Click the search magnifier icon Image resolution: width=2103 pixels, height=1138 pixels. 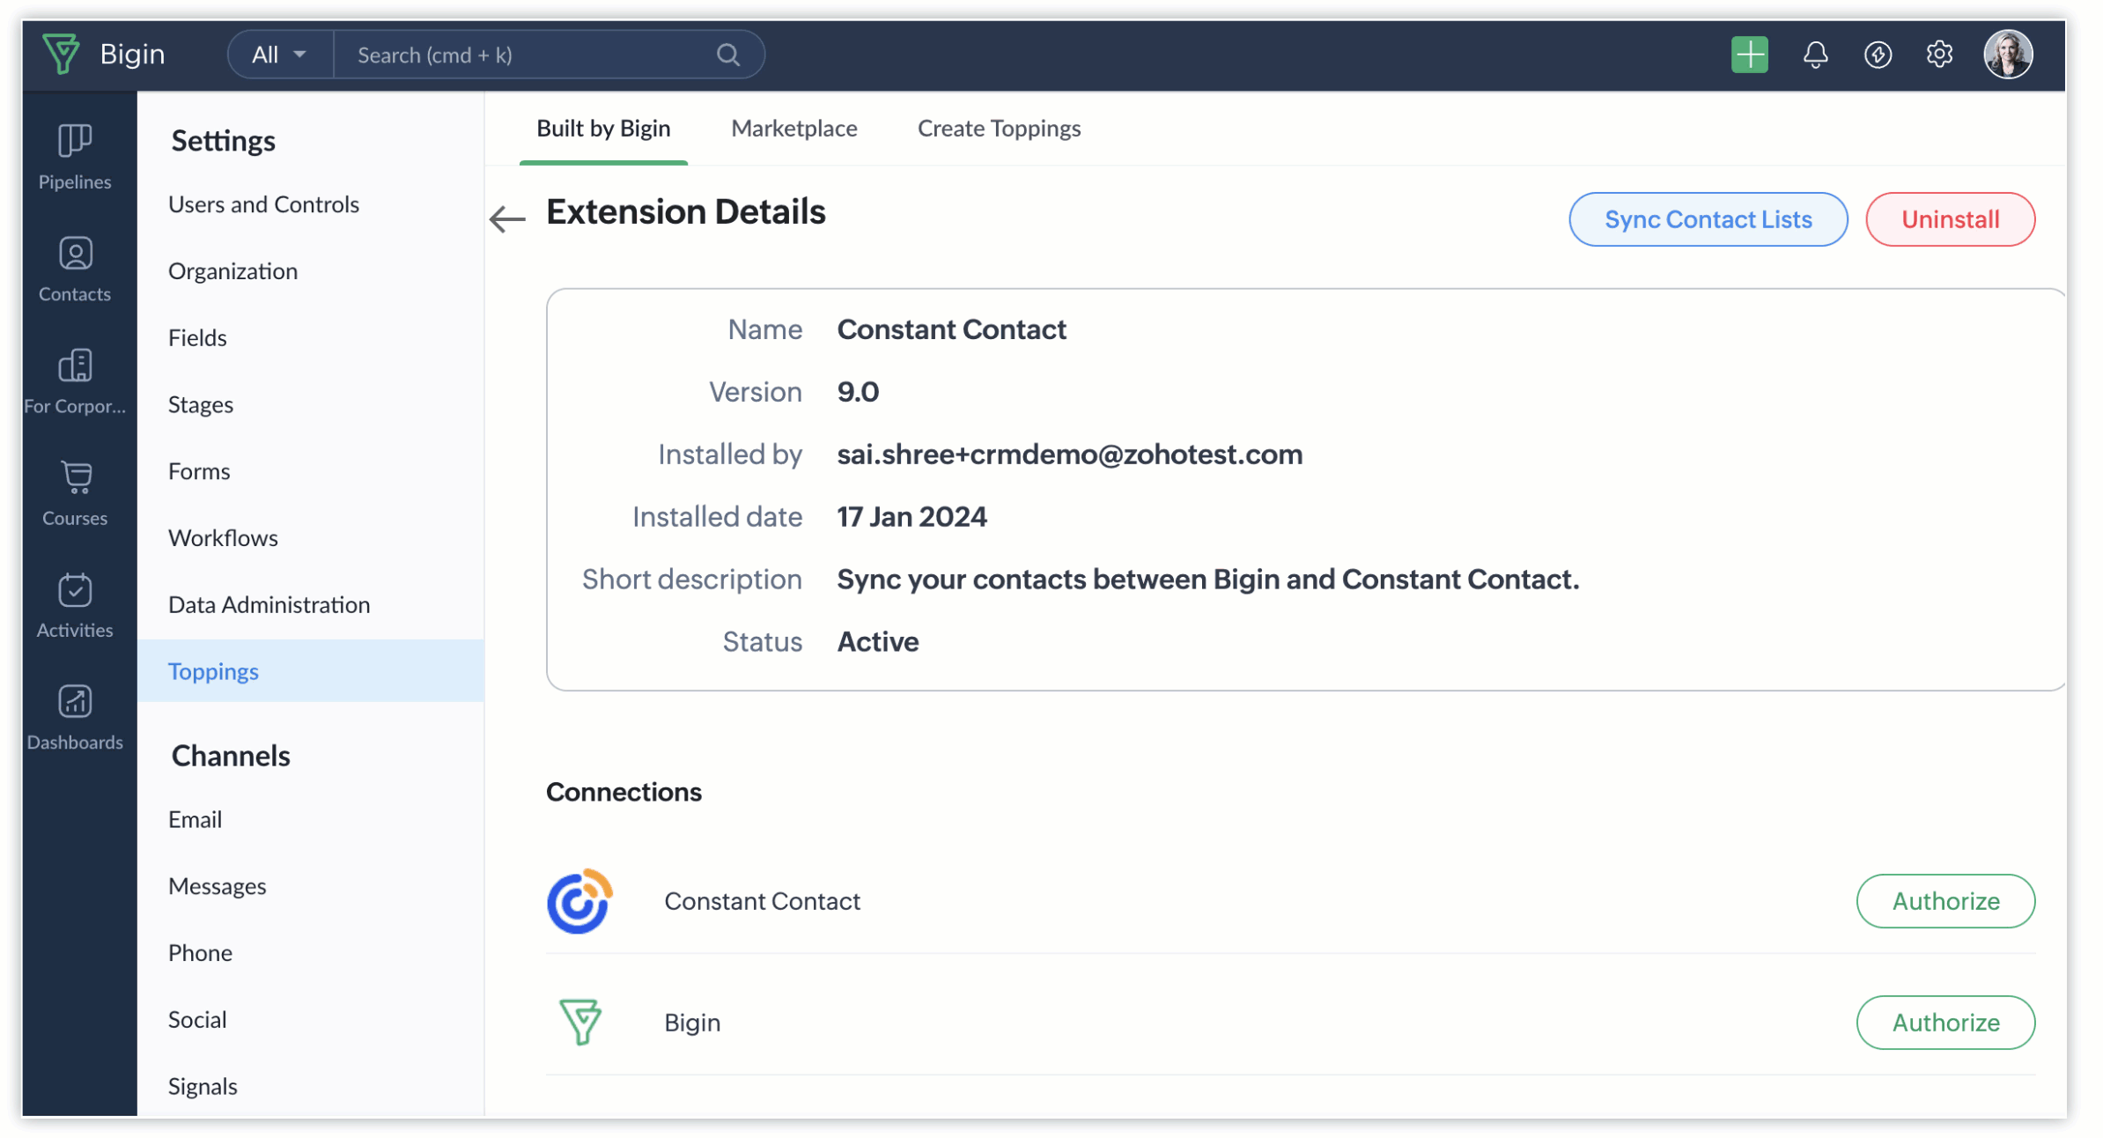(727, 55)
